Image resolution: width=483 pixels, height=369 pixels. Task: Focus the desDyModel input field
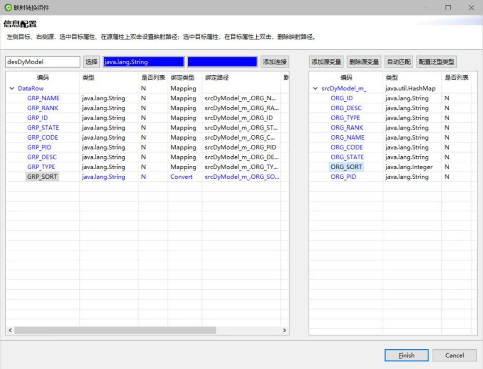[42, 62]
